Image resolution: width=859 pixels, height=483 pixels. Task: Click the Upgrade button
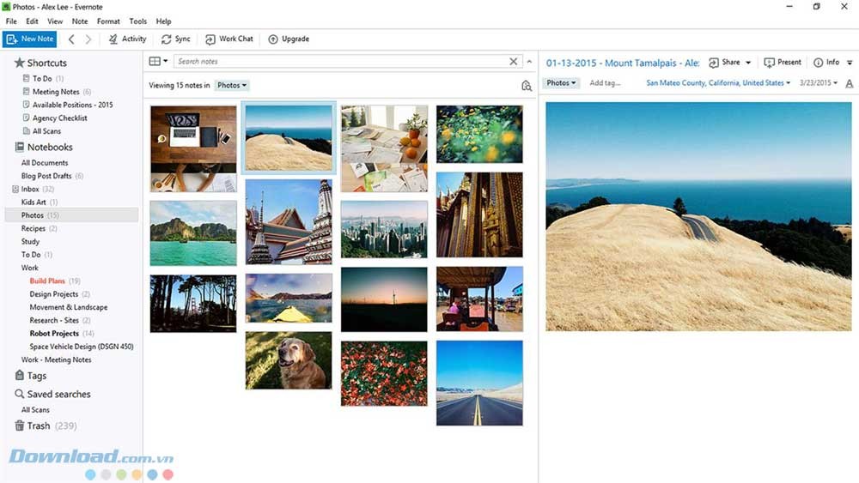289,39
